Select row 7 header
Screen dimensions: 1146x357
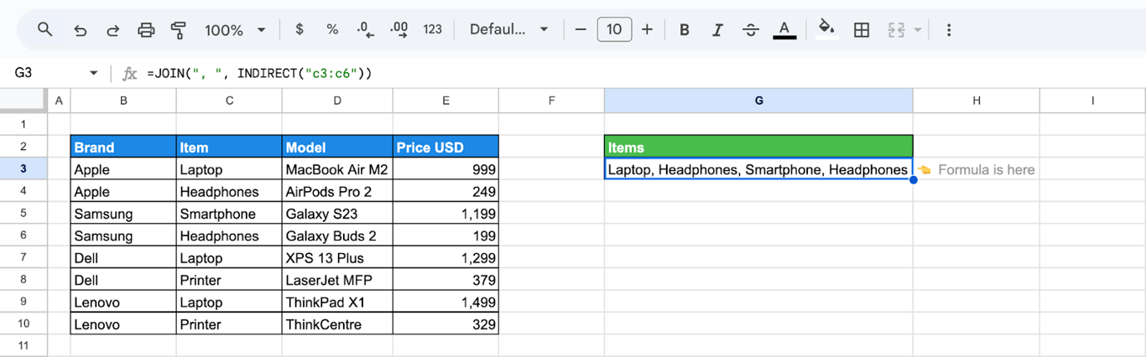[x=23, y=258]
